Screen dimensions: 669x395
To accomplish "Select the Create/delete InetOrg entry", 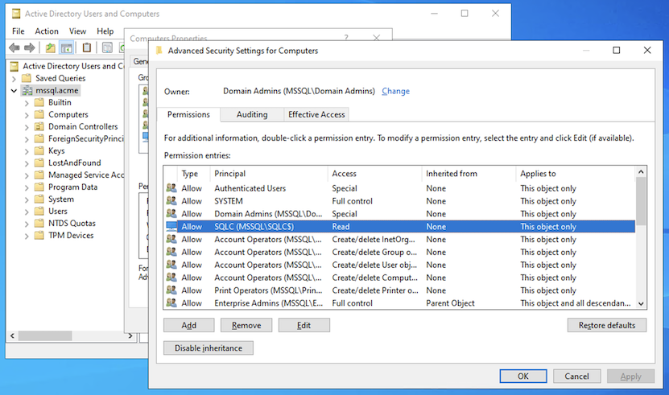I will click(x=400, y=239).
